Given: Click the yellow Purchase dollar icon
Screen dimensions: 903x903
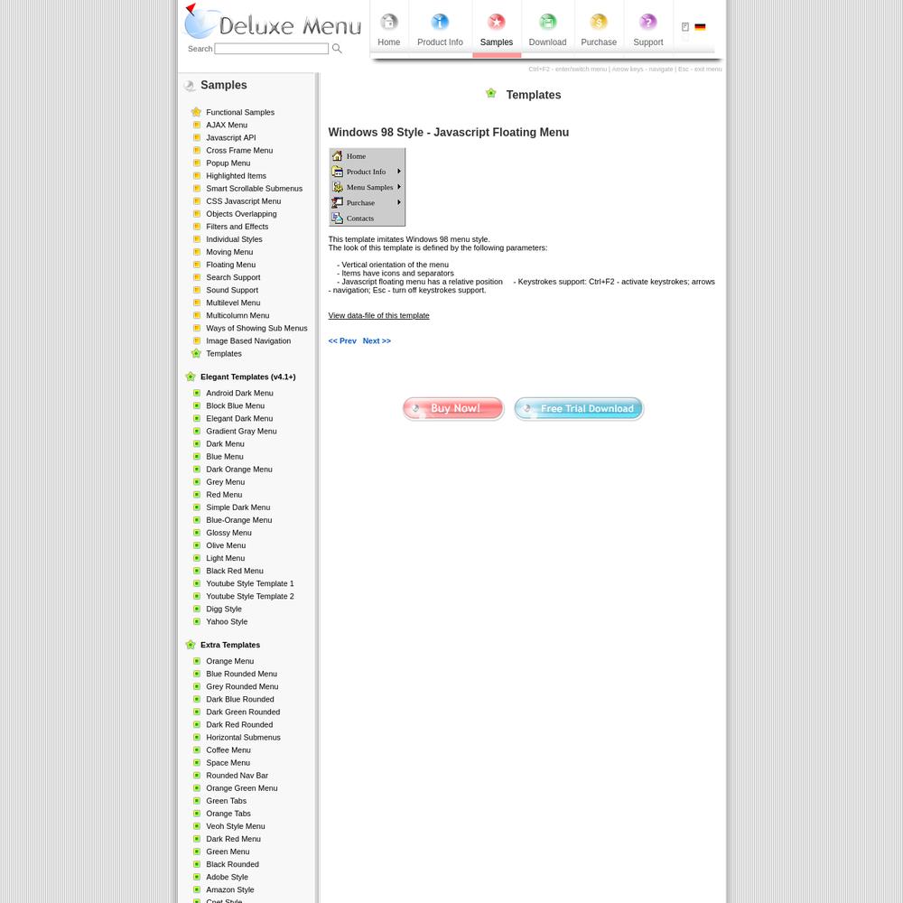Looking at the screenshot, I should click(x=599, y=22).
